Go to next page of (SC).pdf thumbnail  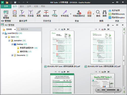pos(105,29)
